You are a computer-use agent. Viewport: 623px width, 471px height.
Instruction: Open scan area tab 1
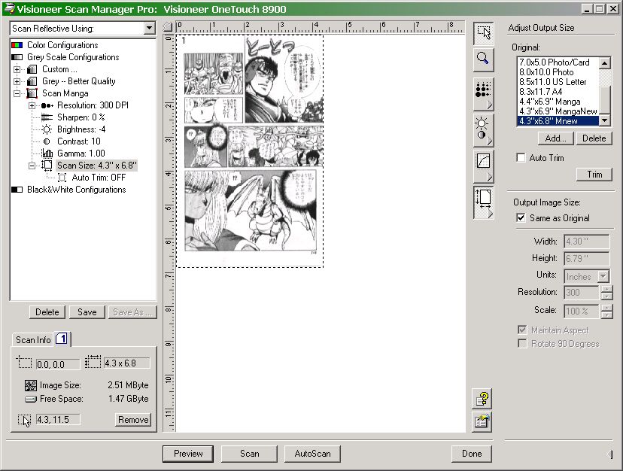(62, 339)
